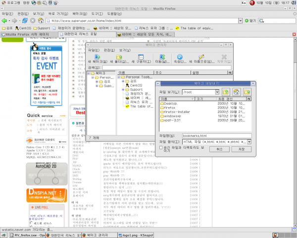The image size is (297, 238).
Task: Switch to the 네이버 tab
Action: [x=145, y=34]
